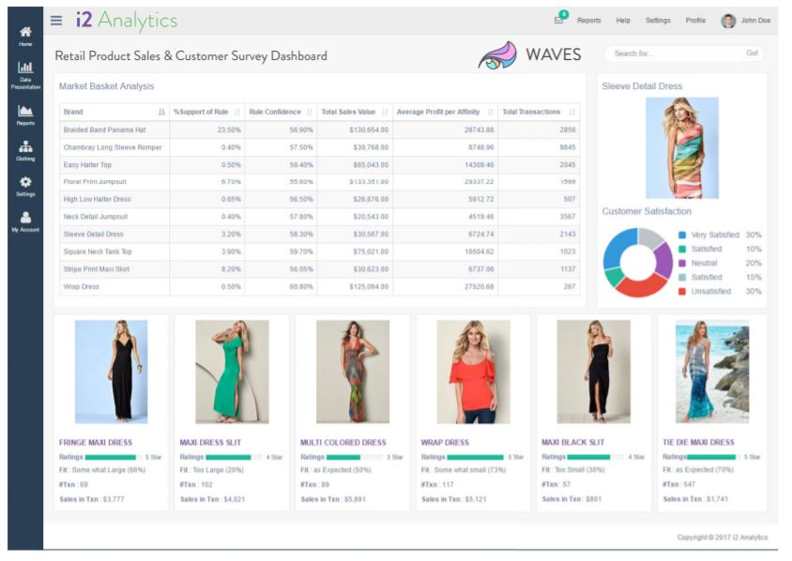Select Chambray Long Sleeve Romper row
Image resolution: width=792 pixels, height=561 pixels.
[319, 147]
